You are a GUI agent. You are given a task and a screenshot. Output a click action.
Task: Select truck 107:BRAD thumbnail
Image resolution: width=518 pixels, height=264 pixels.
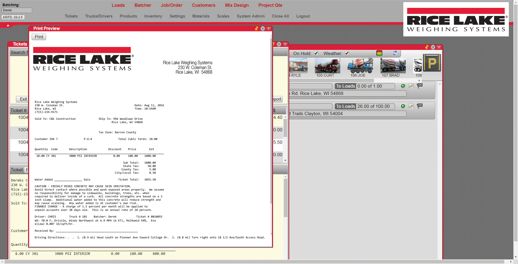pos(393,66)
